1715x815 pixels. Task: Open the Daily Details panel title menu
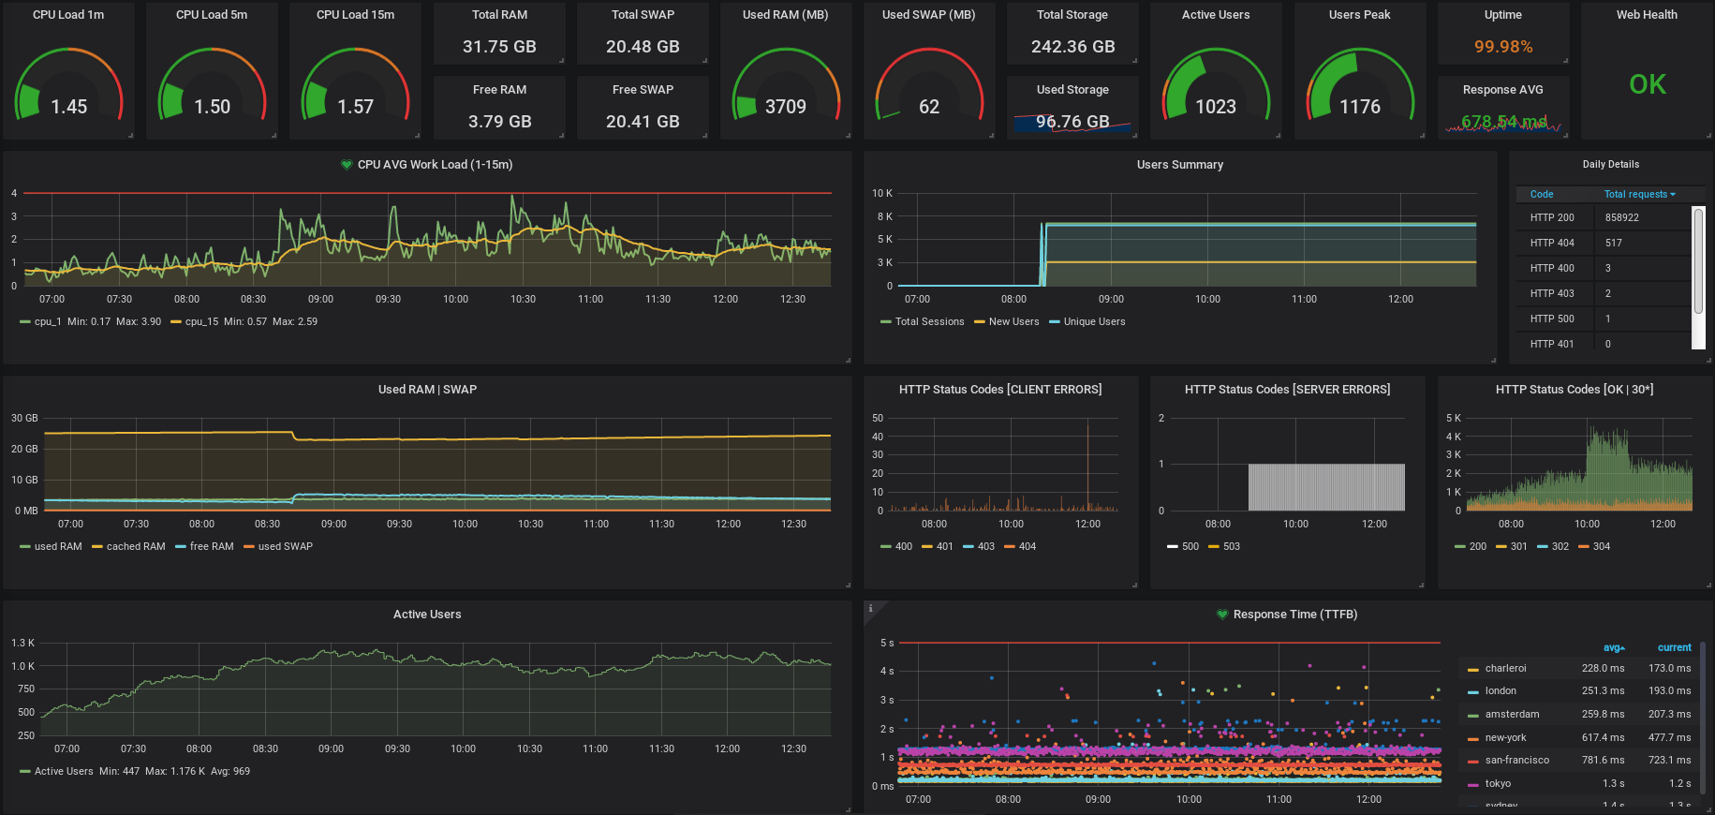[1610, 165]
